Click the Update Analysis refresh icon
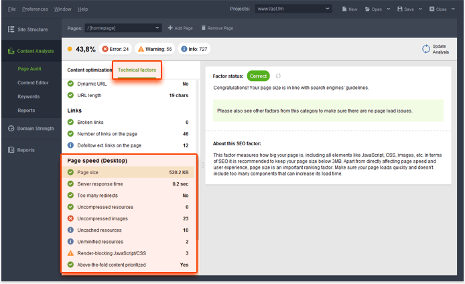Viewport: 465px width, 284px height. 425,49
